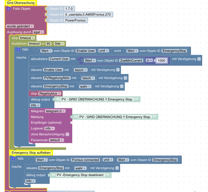Screen dimensions: 208x192
Task: Open 'Wert' dropdown before Enable User
Action: pos(46,51)
